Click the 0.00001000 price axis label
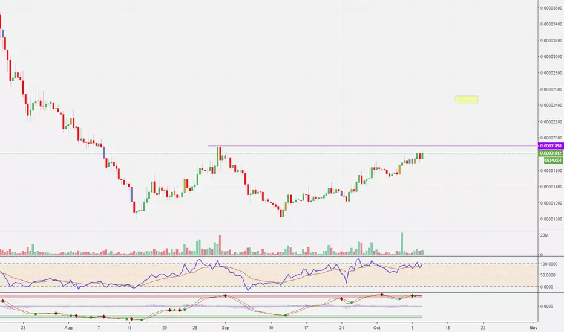 pos(551,219)
